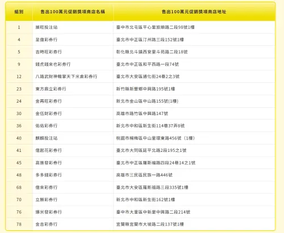
Task: Click address 臺北市大同區延平北路2段195之1號
Action: point(151,150)
